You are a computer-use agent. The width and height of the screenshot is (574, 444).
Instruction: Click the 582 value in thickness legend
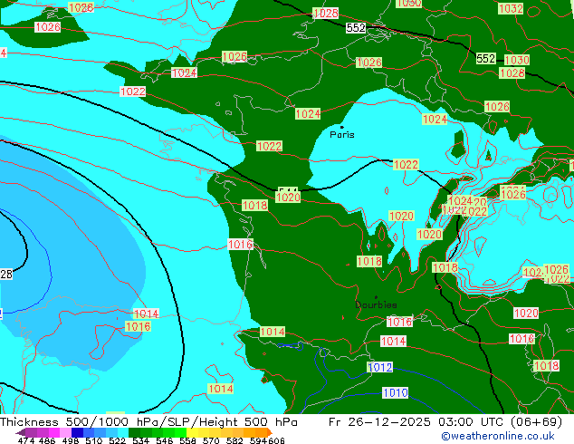click(232, 440)
